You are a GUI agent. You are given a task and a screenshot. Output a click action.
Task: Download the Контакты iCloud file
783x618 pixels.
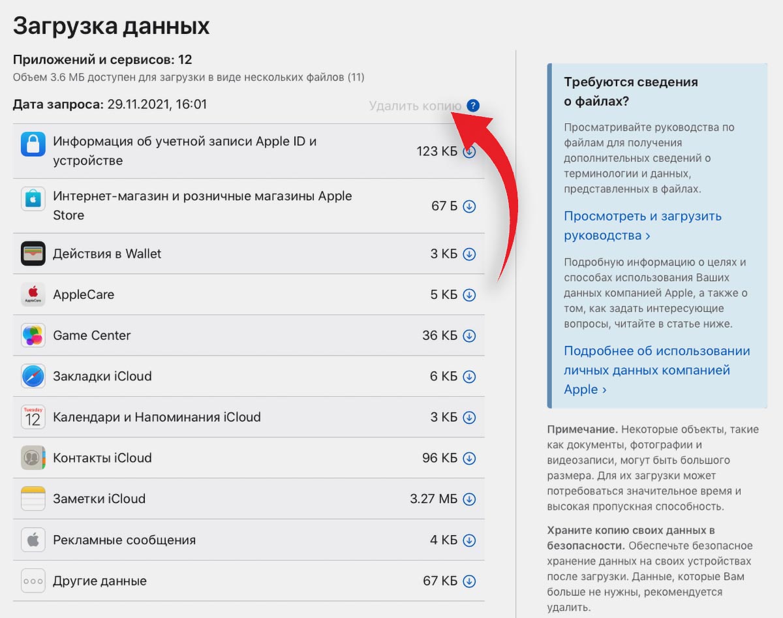pyautogui.click(x=469, y=458)
